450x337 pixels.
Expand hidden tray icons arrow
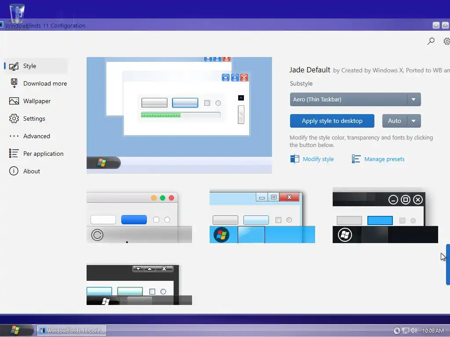coord(397,331)
